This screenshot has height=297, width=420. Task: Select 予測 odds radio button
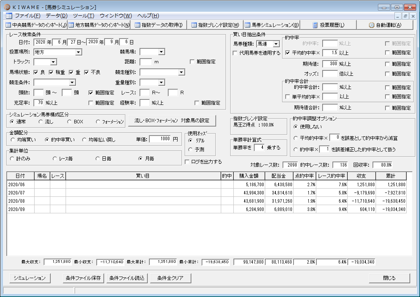tap(191, 149)
